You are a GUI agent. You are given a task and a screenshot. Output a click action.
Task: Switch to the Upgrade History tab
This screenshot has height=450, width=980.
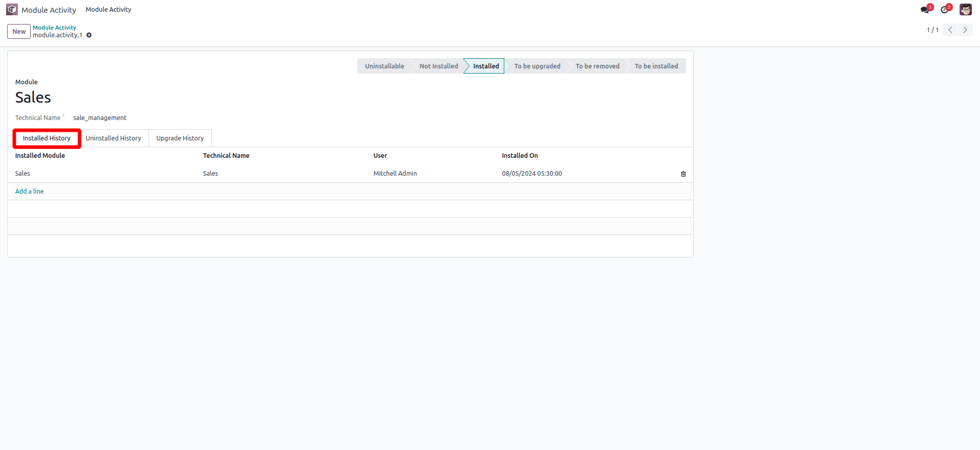(x=180, y=138)
